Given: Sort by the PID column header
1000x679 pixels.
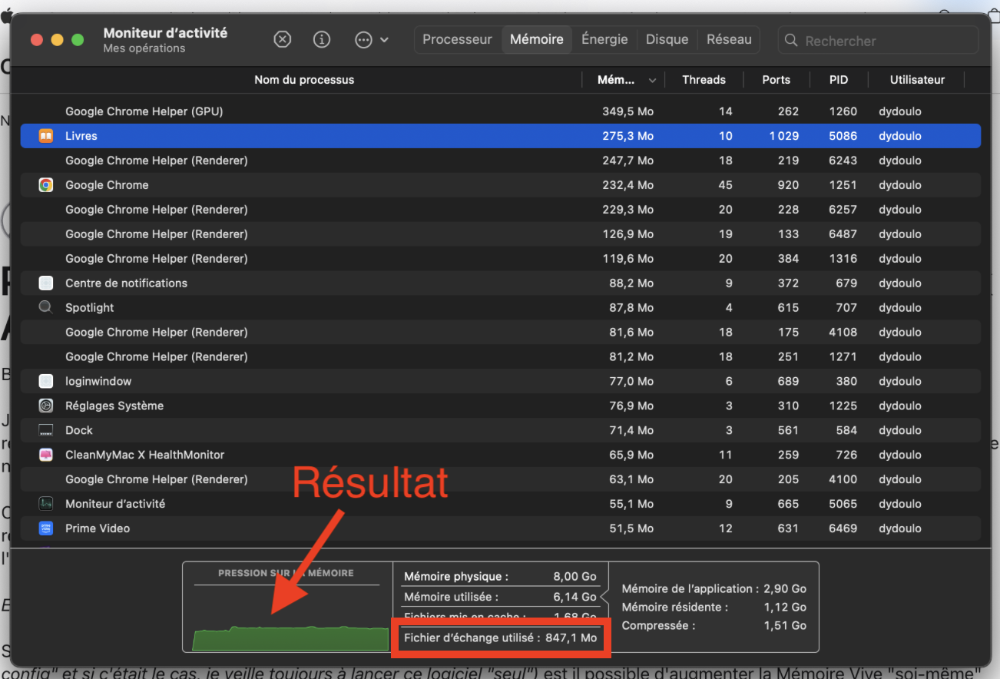Looking at the screenshot, I should point(838,80).
